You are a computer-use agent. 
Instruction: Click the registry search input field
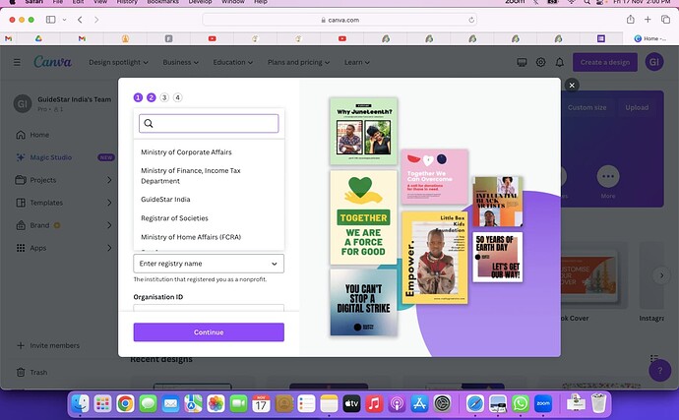tap(209, 123)
